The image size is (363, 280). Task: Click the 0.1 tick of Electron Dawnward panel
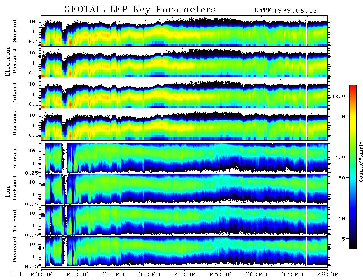33,135
